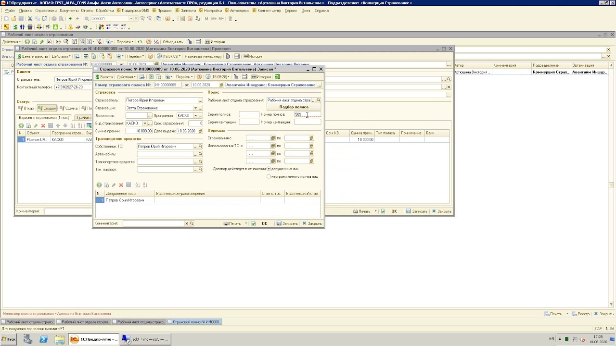The height and width of the screenshot is (346, 616).
Task: Click the EN language indicator in the system tray
Action: [x=552, y=339]
